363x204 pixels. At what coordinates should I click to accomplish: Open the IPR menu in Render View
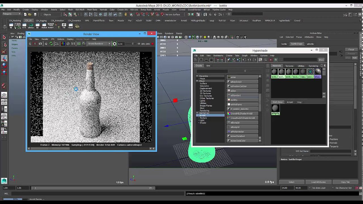click(x=53, y=39)
